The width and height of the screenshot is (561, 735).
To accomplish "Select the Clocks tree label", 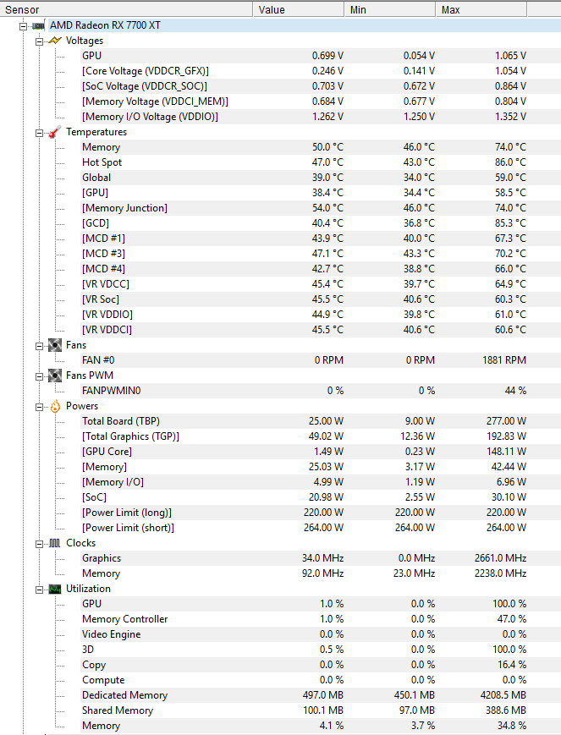I will (80, 543).
